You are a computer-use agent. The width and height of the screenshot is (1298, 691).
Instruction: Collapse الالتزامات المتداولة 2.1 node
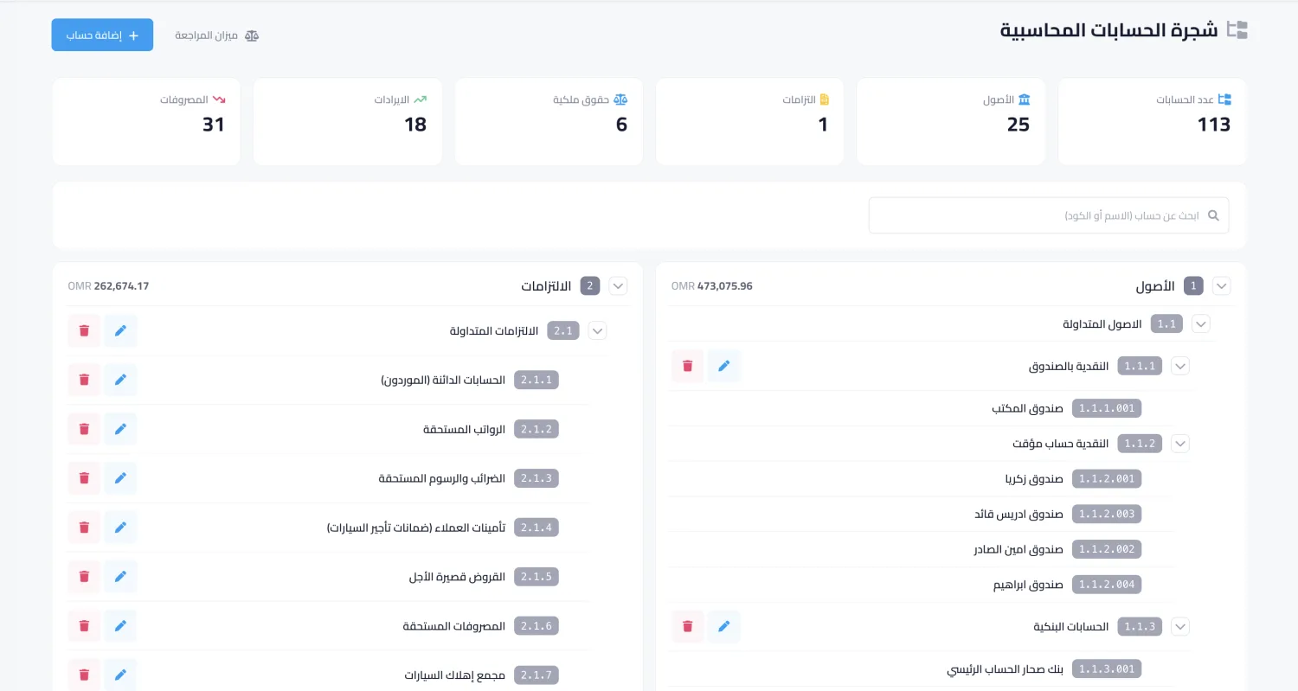tap(598, 330)
